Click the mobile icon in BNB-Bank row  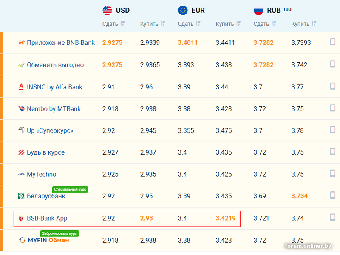[333, 42]
